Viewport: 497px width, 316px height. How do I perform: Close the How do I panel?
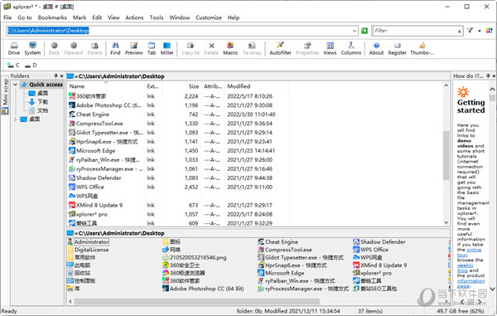[494, 75]
